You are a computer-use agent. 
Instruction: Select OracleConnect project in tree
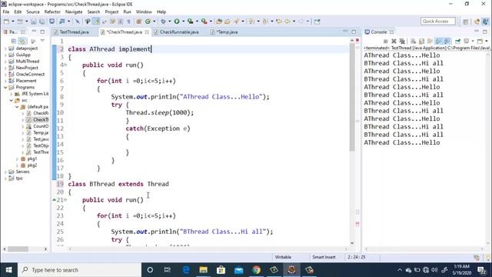click(x=30, y=75)
